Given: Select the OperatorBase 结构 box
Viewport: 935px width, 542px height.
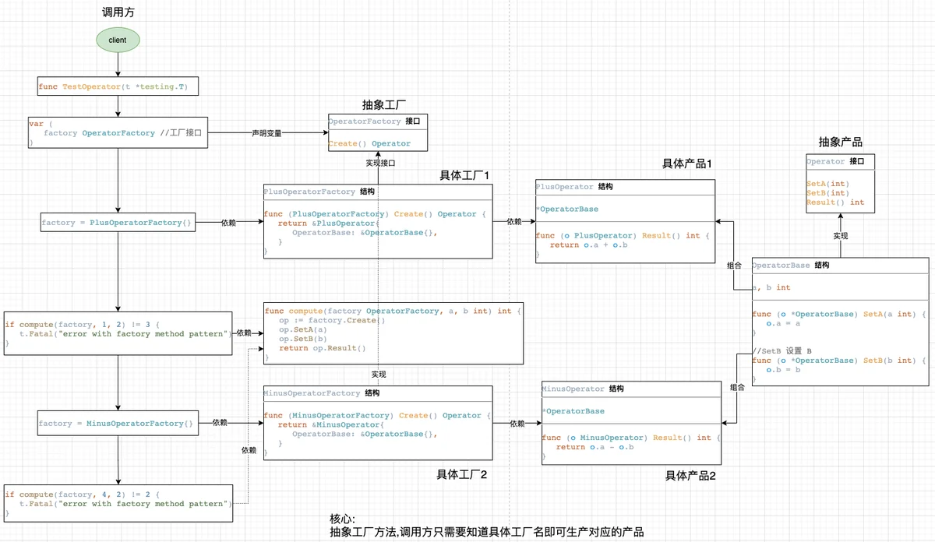Looking at the screenshot, I should click(x=840, y=322).
